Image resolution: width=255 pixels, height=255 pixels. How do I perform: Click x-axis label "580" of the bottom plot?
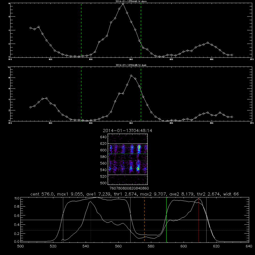[151, 246]
